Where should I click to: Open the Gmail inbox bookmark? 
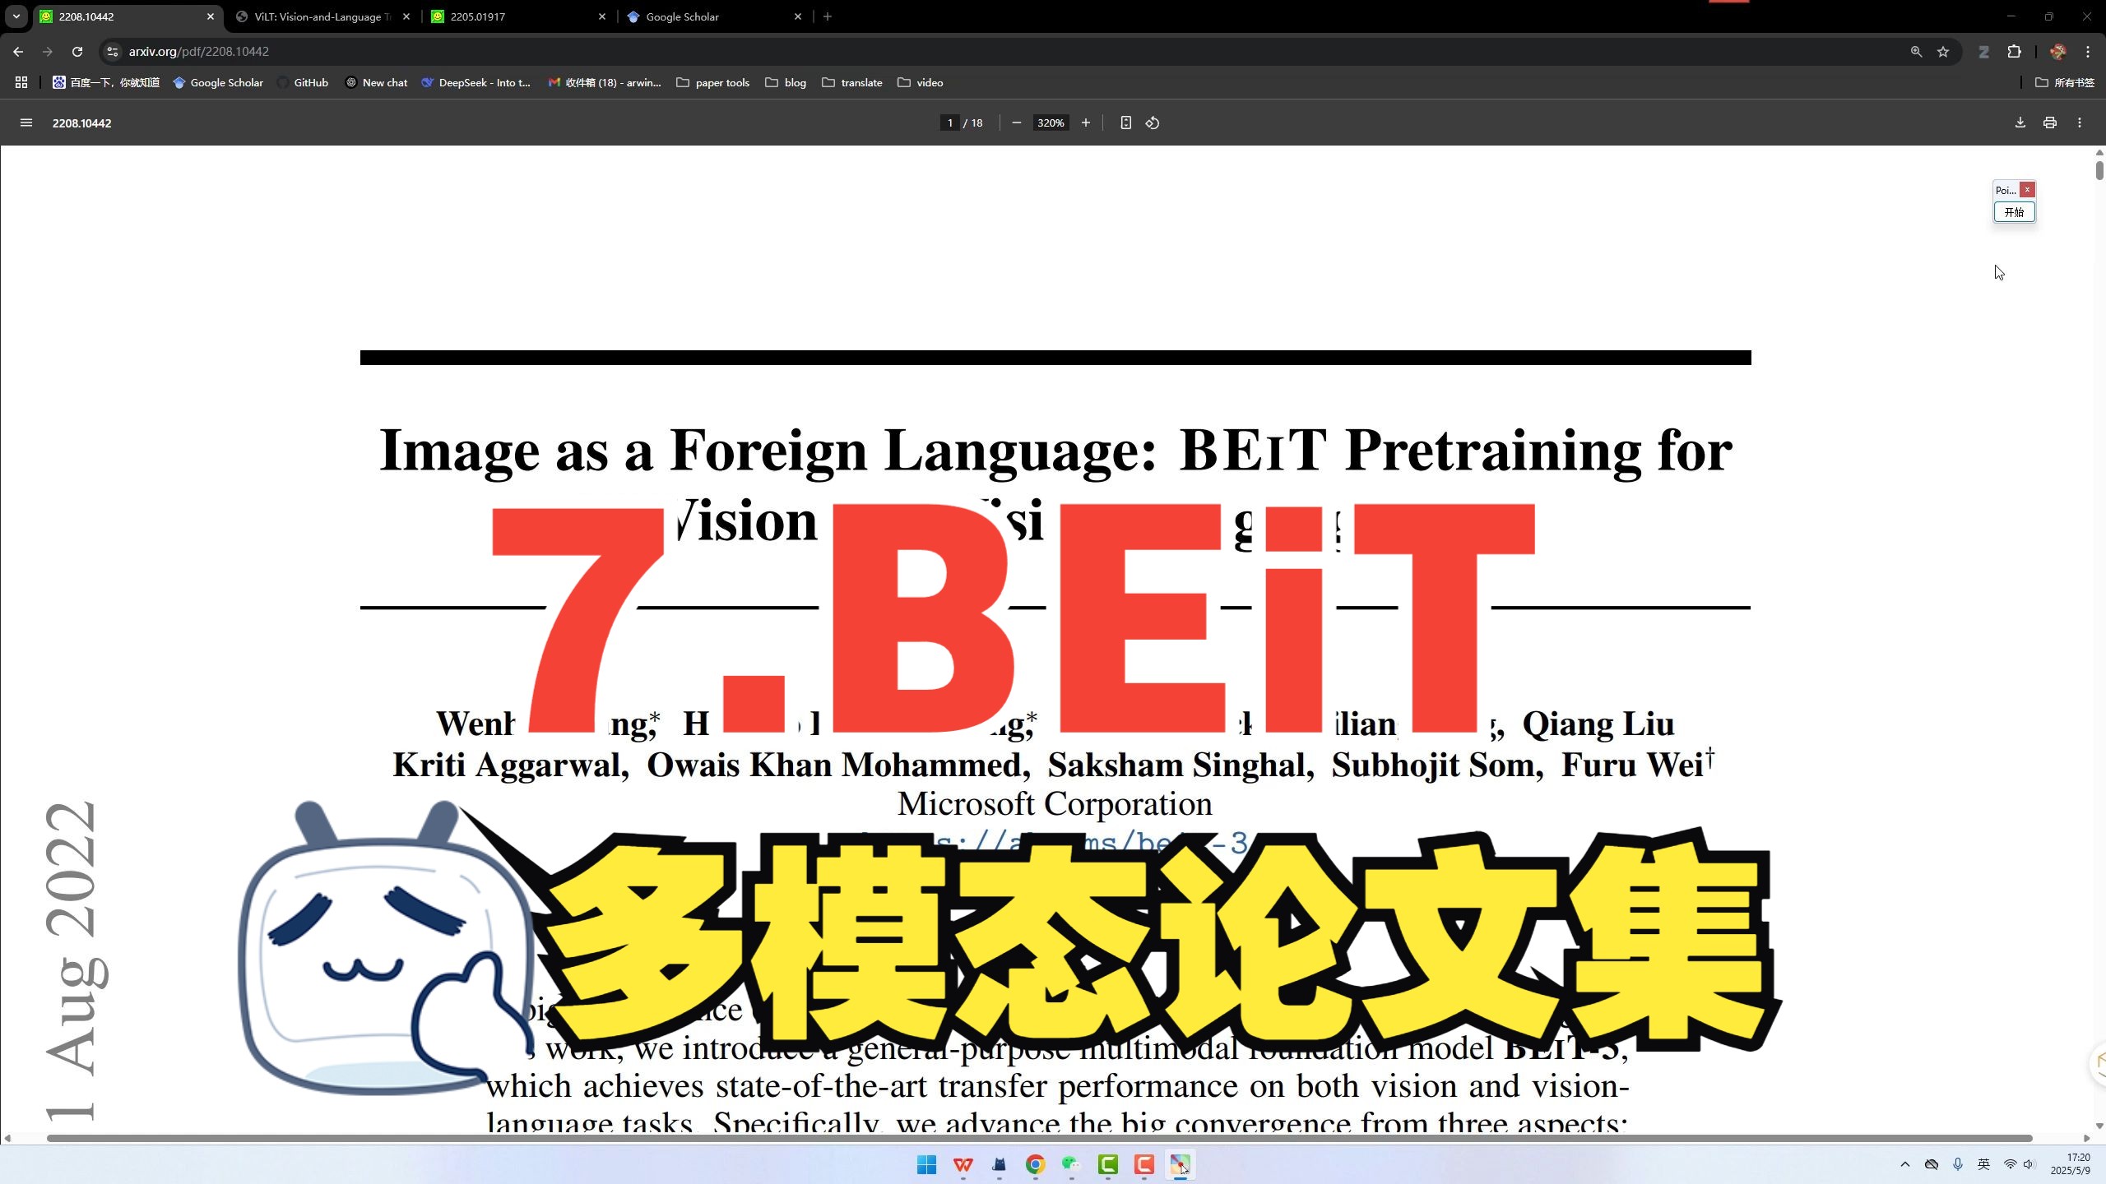pyautogui.click(x=605, y=82)
